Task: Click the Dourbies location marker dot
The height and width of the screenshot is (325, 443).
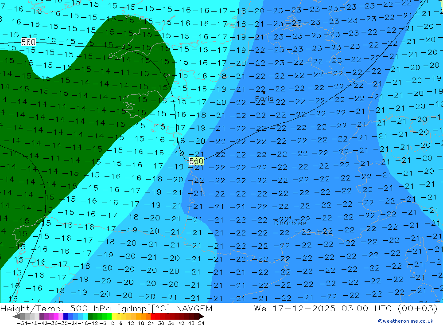Action: coord(290,218)
